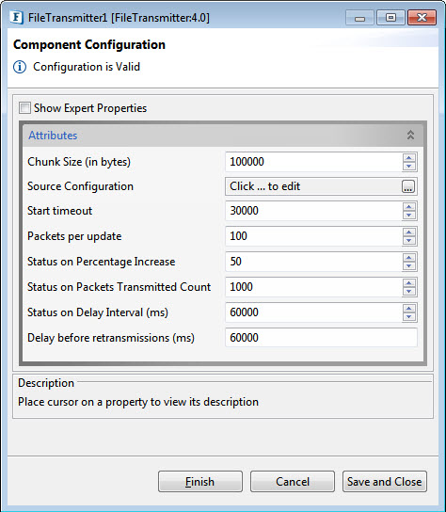
Task: Select the Packets per update field
Action: click(313, 236)
